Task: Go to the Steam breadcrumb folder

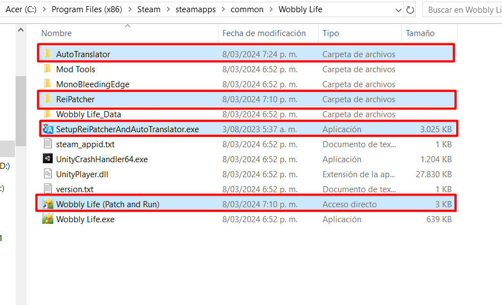Action: (x=149, y=9)
